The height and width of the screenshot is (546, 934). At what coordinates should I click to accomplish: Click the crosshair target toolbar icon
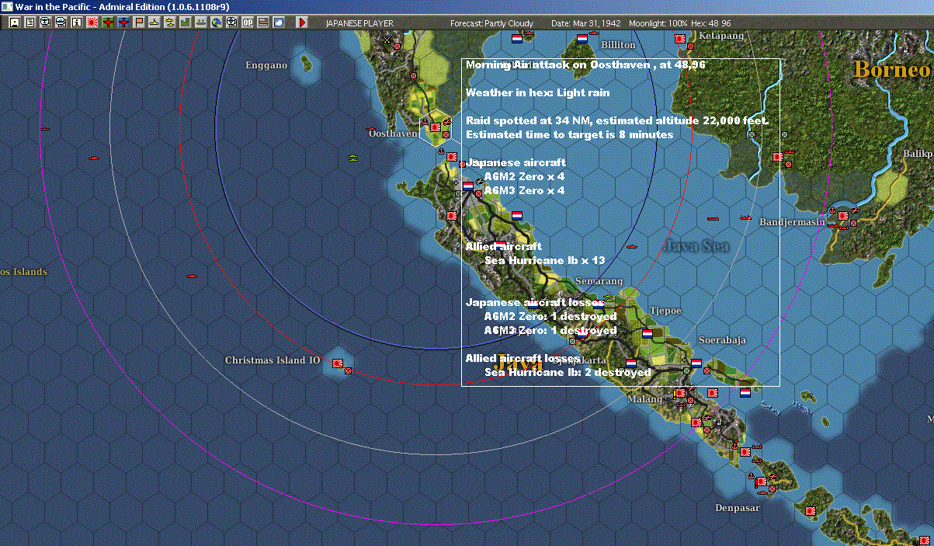pyautogui.click(x=231, y=23)
